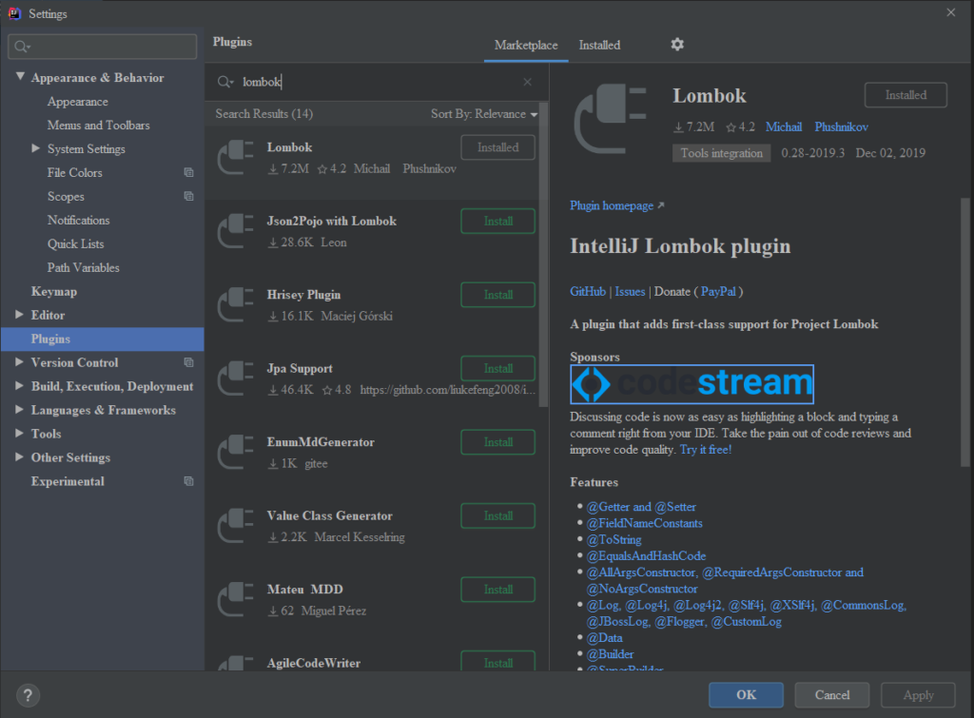The image size is (974, 718).
Task: Install the Hrisey Plugin
Action: point(497,295)
